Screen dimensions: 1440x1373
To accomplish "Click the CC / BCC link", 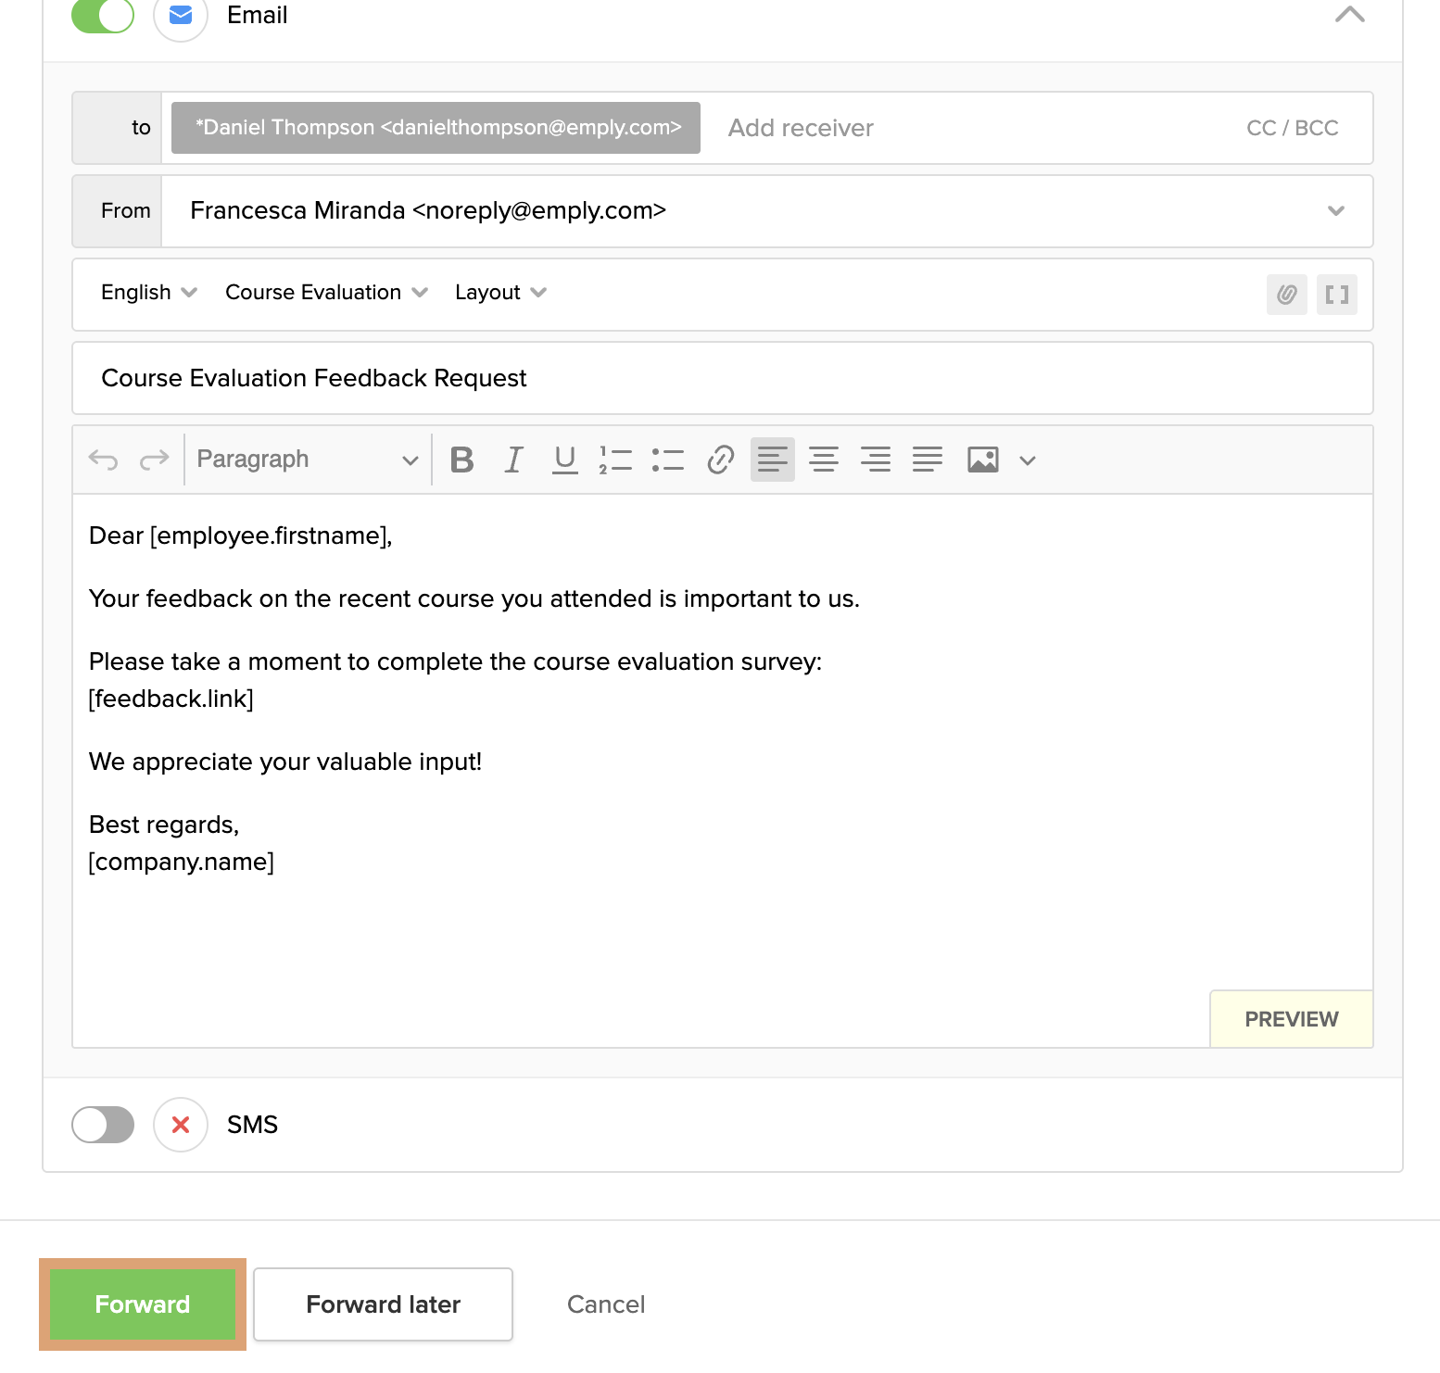I will click(x=1292, y=128).
